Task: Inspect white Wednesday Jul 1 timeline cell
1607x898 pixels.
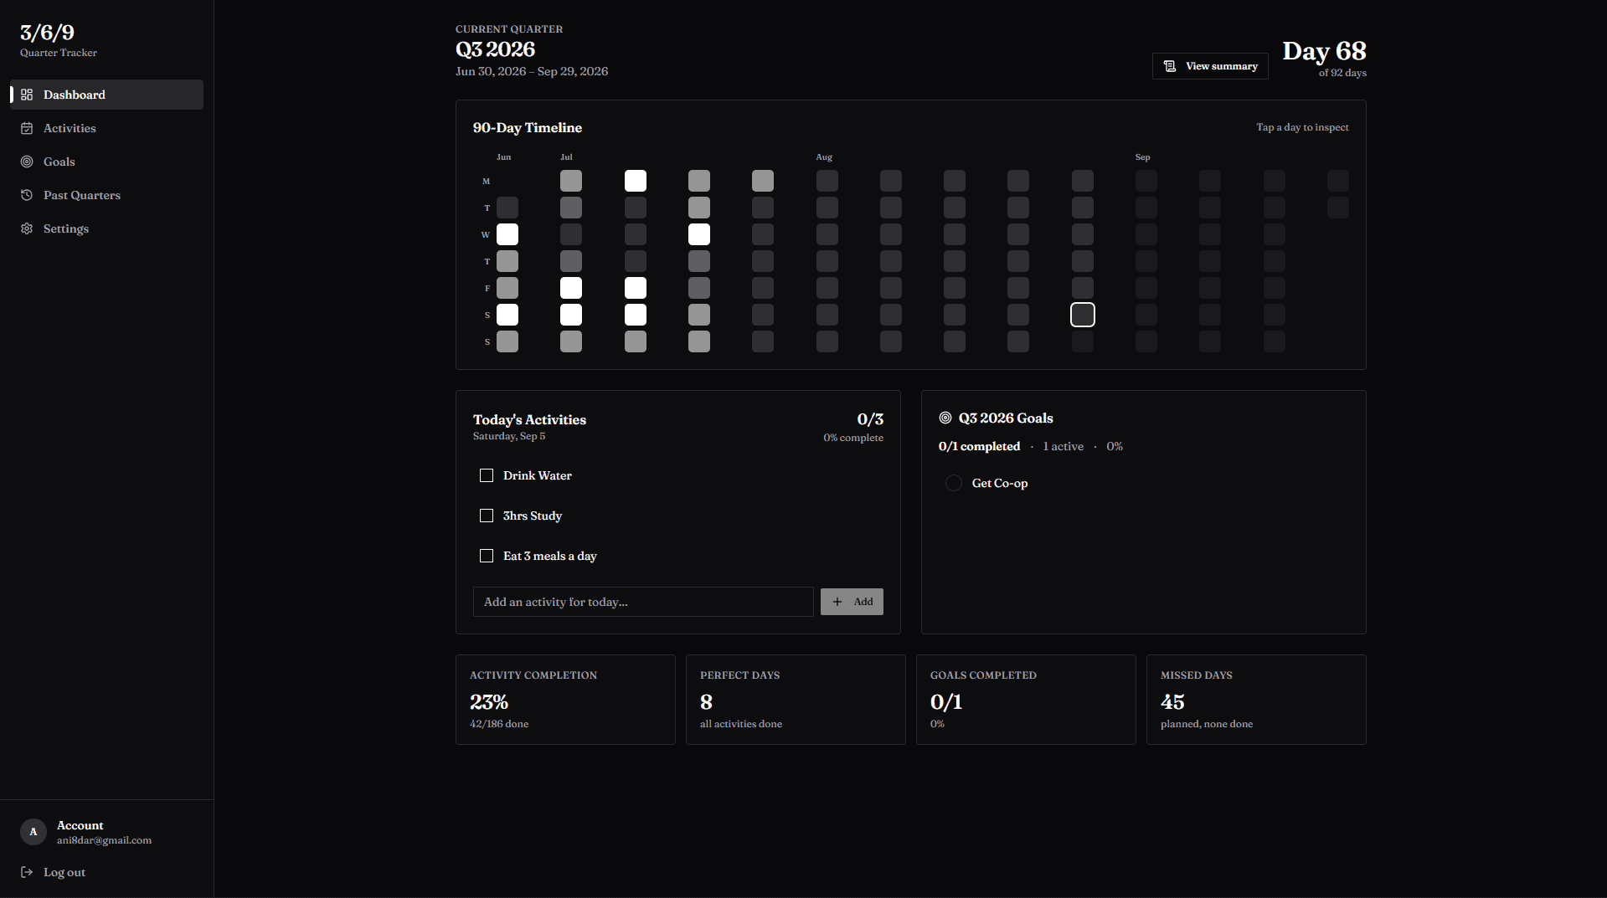Action: 507,234
